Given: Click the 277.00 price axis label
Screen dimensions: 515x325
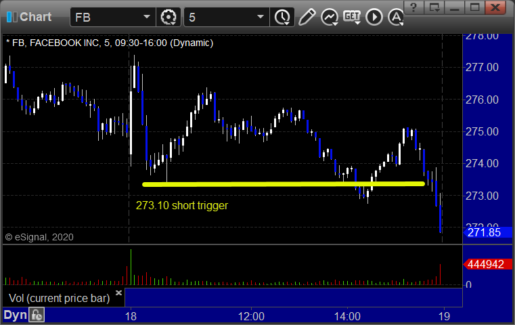Looking at the screenshot, I should coord(482,67).
